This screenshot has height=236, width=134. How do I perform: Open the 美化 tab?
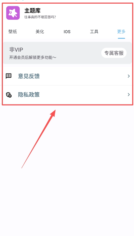[40, 32]
